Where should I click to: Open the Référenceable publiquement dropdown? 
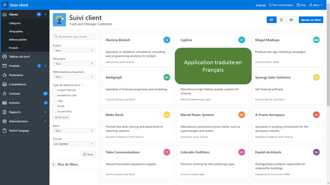74,77
